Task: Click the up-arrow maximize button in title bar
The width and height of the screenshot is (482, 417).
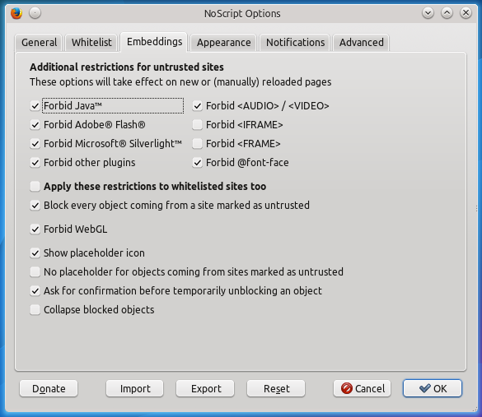Action: 447,13
